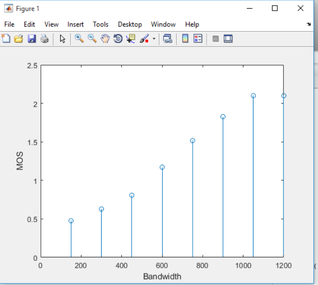318x285 pixels.
Task: Open the Desktop menu
Action: click(130, 24)
